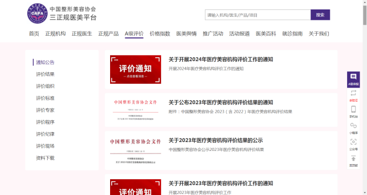
Task: Click the description 中国整形美容协会公示2023年医疗美容机构评价结果
Action: 216,149
